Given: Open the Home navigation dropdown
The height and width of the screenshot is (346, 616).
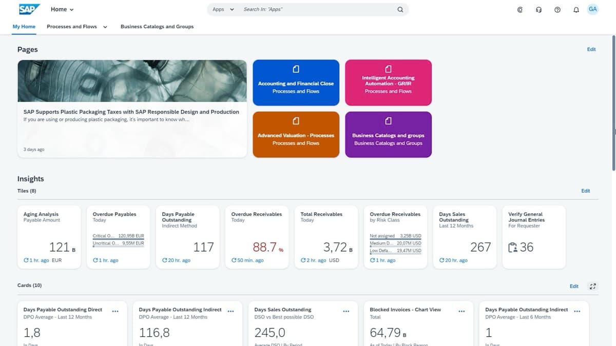Looking at the screenshot, I should [x=62, y=9].
